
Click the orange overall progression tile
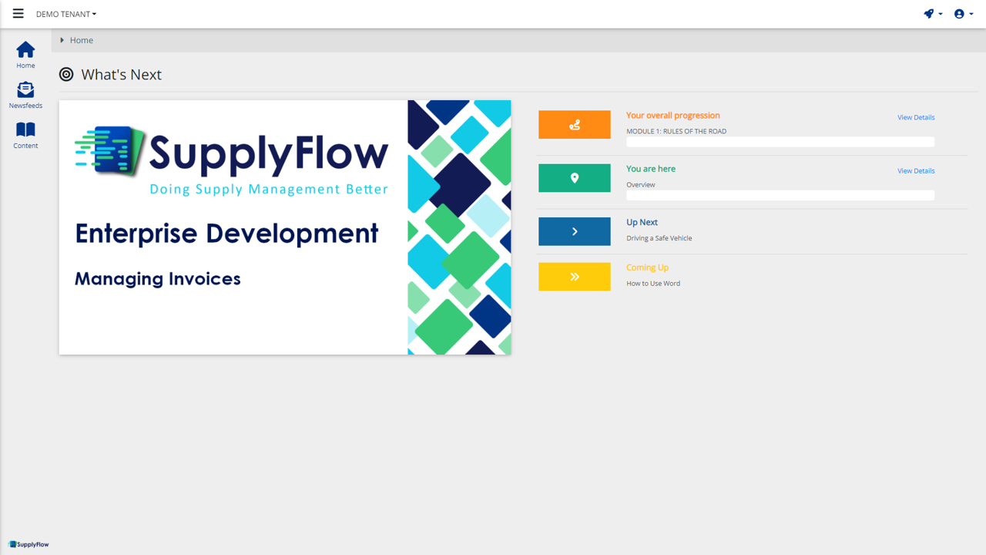click(574, 125)
